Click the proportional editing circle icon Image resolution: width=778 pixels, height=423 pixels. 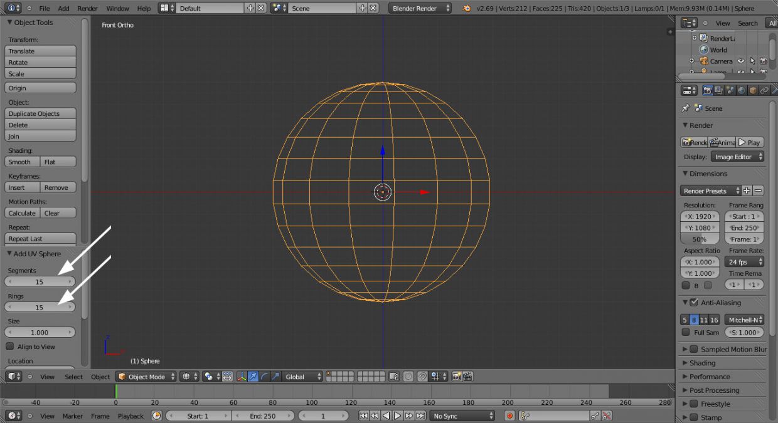[408, 377]
